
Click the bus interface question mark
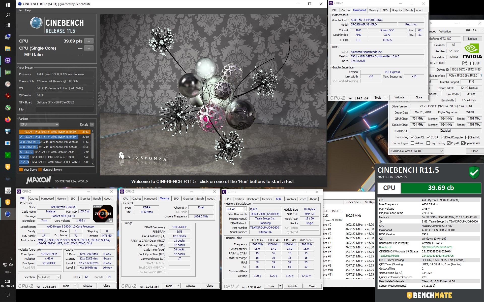pos(481,75)
